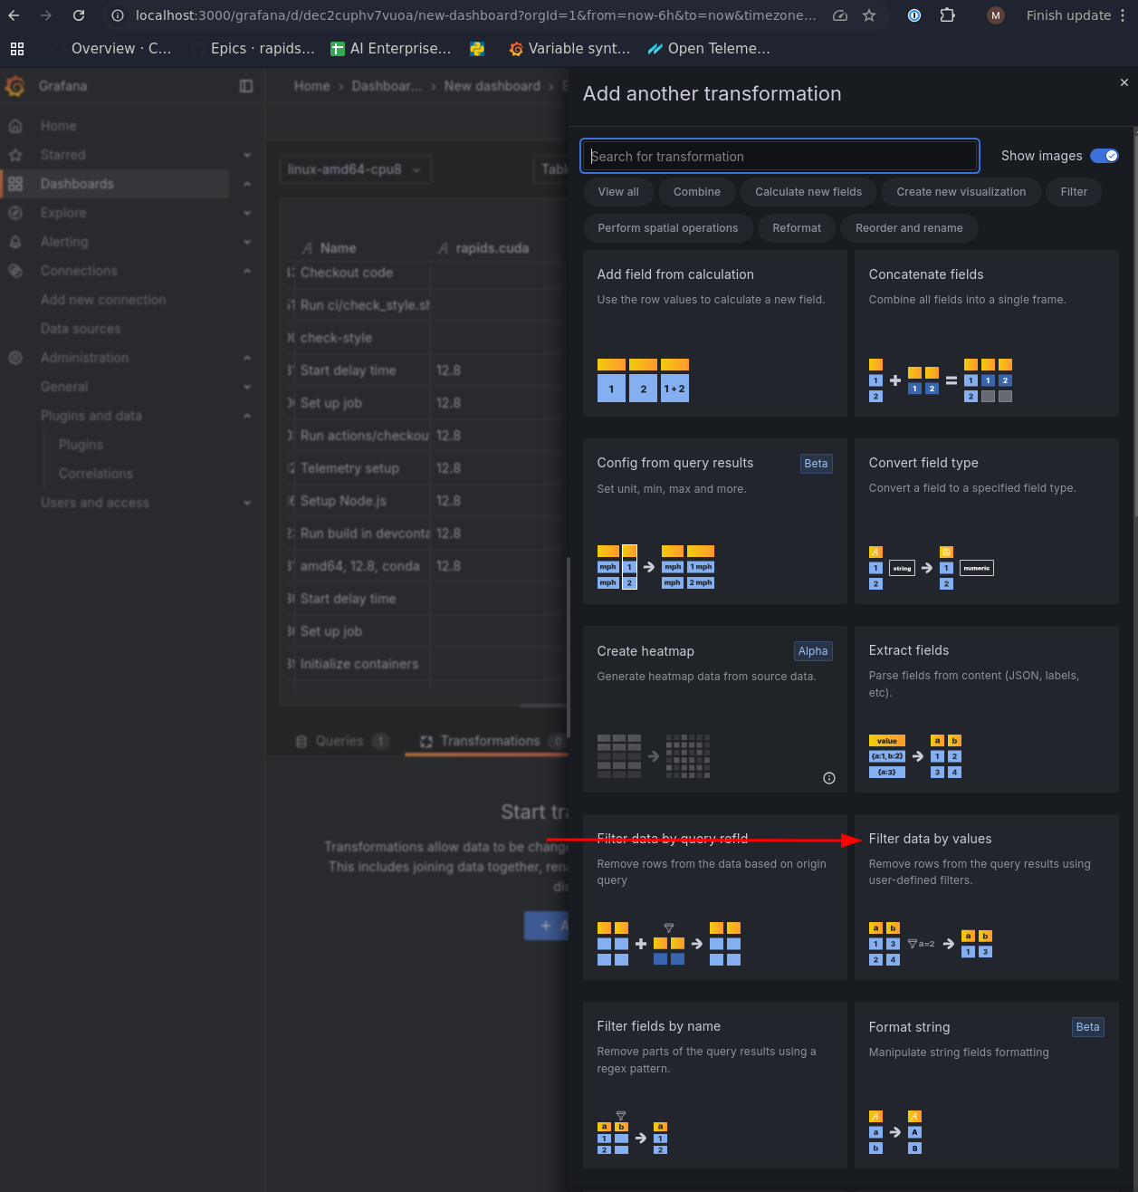Select the Combine filter chip
The width and height of the screenshot is (1138, 1192).
pos(696,192)
